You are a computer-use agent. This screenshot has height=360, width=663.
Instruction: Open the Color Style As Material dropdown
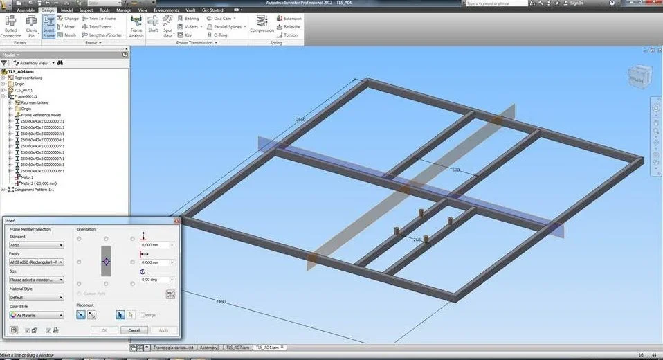tap(37, 315)
